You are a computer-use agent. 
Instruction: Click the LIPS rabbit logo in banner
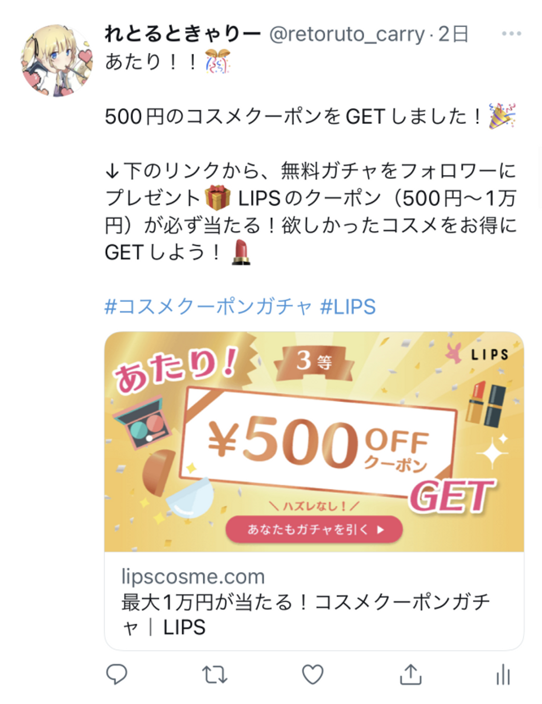[x=477, y=354]
